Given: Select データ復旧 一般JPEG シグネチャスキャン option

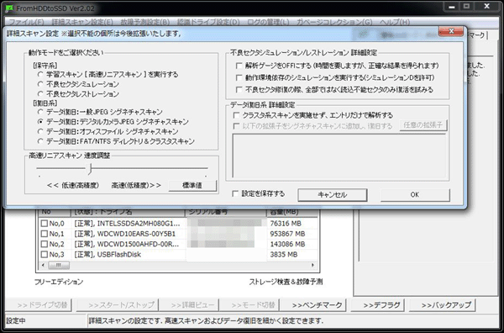Looking at the screenshot, I should point(40,112).
